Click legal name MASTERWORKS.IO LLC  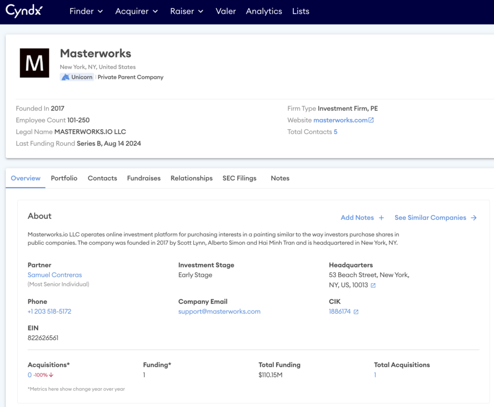coord(90,132)
